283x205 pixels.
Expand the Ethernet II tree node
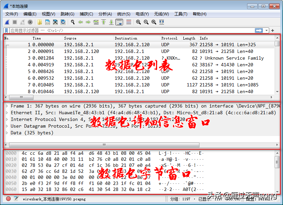click(x=7, y=113)
